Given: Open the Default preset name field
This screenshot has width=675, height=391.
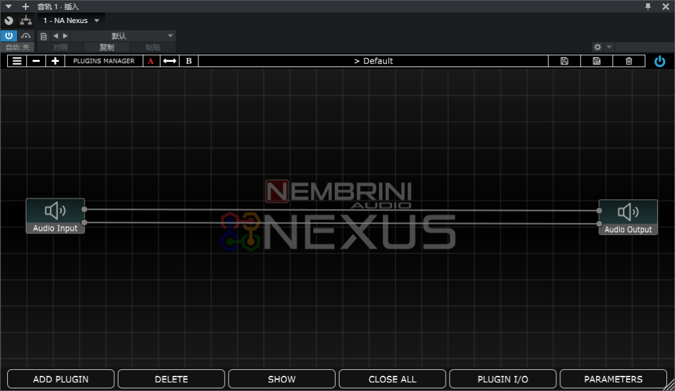Looking at the screenshot, I should point(373,61).
